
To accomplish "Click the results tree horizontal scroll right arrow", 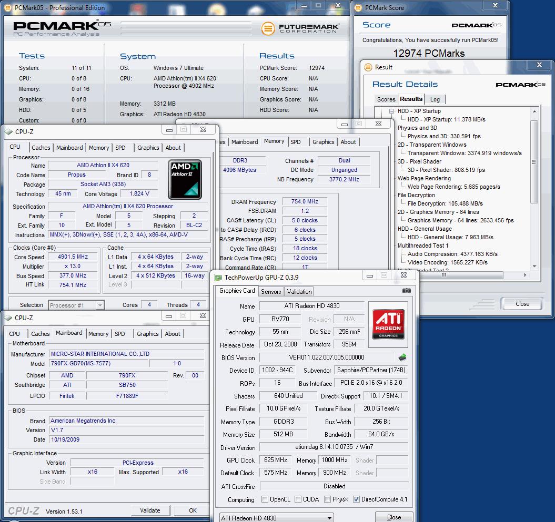I will pyautogui.click(x=525, y=275).
